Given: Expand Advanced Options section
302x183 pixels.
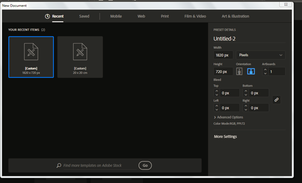Looking at the screenshot, I should click(229, 117).
